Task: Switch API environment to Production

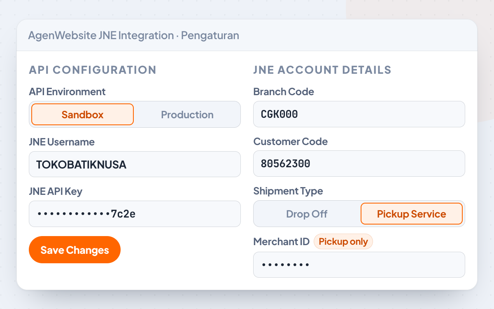Action: pos(187,114)
